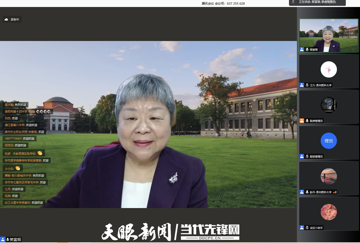The height and width of the screenshot is (243, 360).
Task: Click the ballerina avatar of 王凡
Action: (329, 69)
